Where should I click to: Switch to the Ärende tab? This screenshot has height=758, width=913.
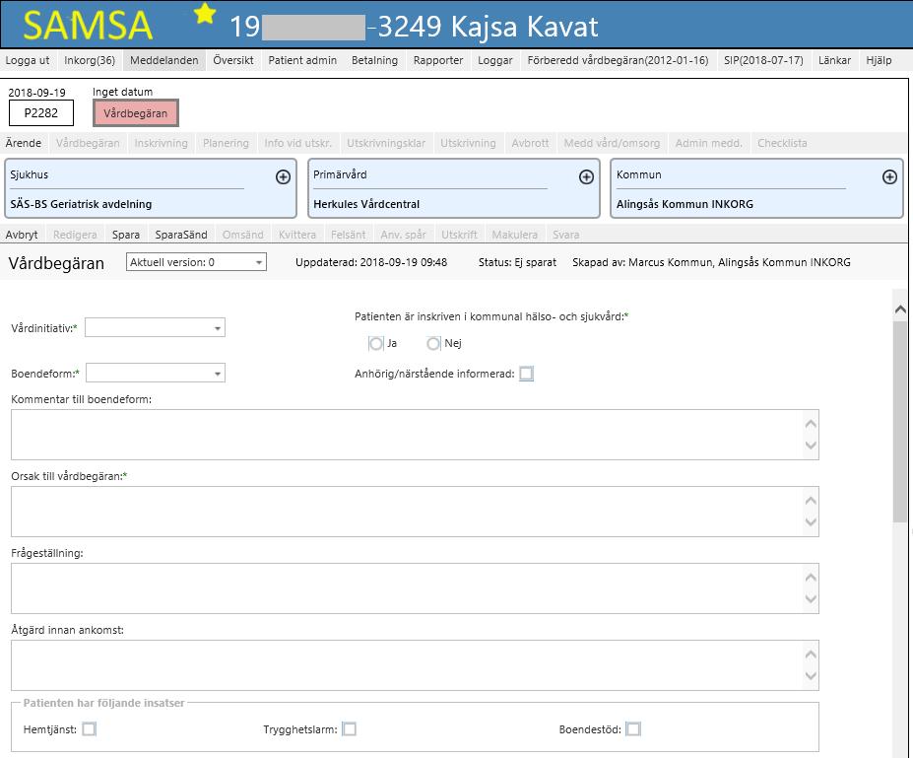pyautogui.click(x=24, y=143)
